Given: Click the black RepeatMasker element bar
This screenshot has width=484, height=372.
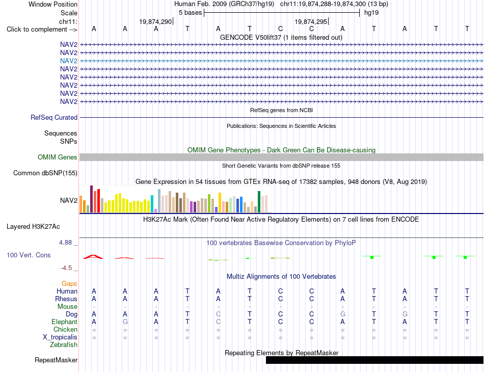Looking at the screenshot, I should 375,360.
